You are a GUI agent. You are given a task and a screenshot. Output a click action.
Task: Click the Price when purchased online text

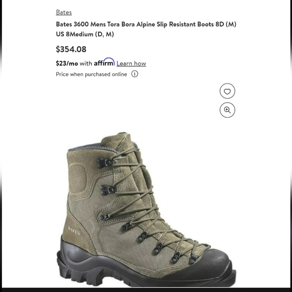[92, 75]
